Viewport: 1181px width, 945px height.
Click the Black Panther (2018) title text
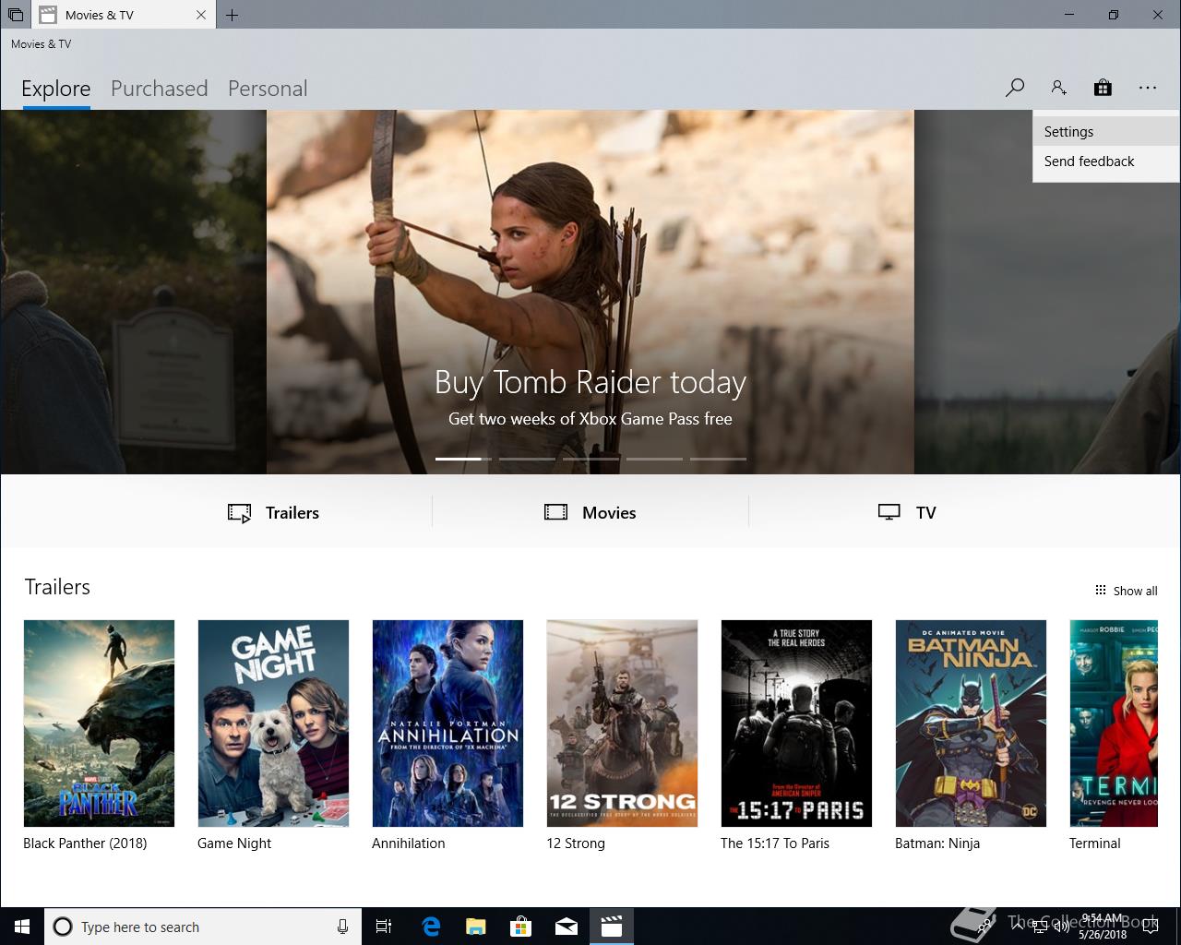(85, 843)
